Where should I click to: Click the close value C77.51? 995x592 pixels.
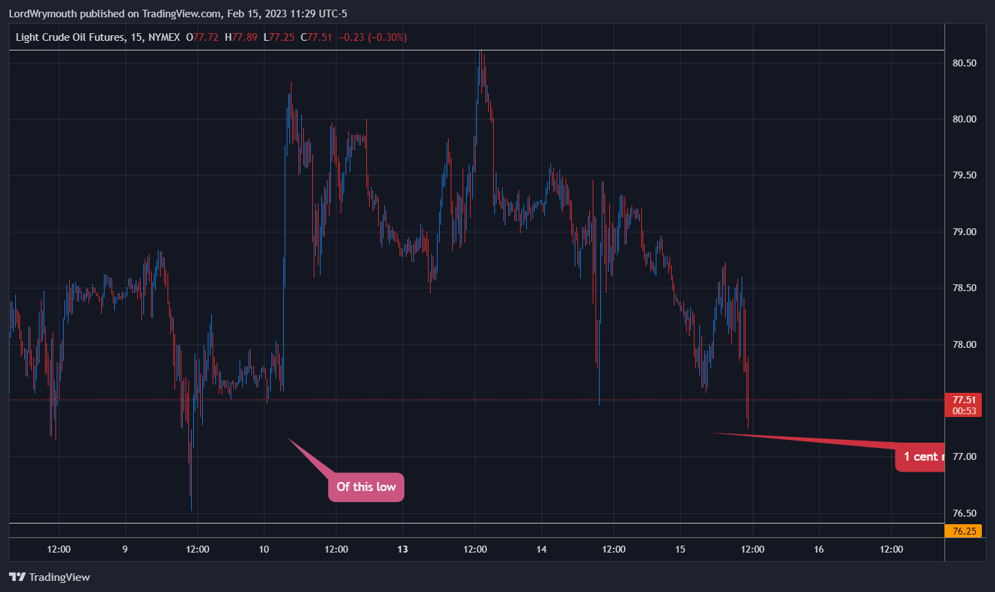316,37
